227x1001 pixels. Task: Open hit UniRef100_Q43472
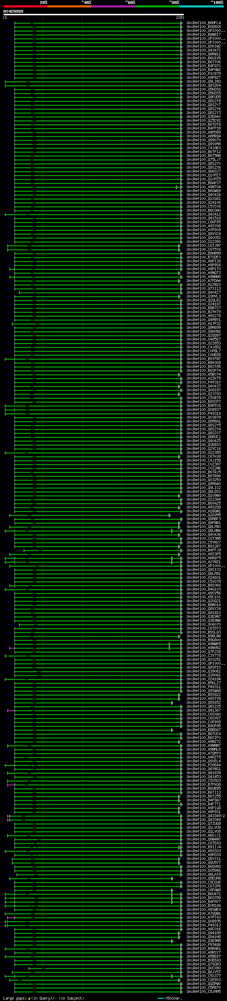pyautogui.click(x=204, y=50)
